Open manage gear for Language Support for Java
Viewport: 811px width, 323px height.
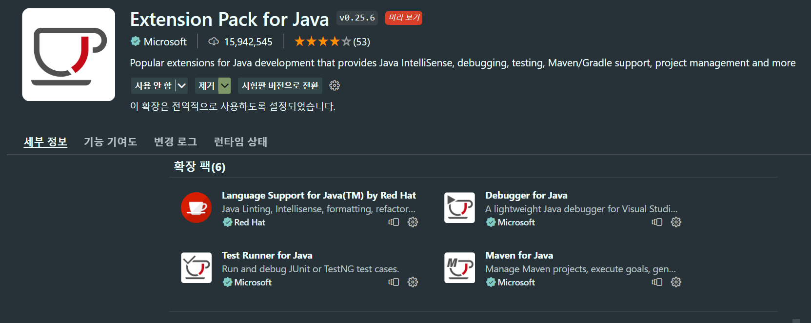(413, 222)
